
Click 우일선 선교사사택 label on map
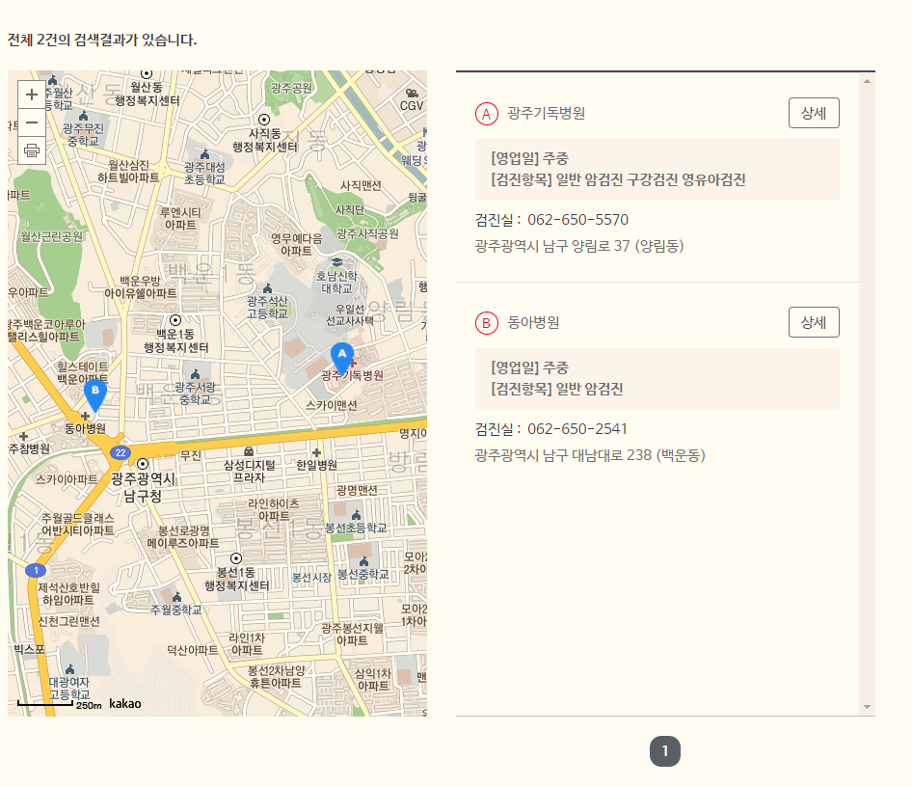tap(350, 314)
